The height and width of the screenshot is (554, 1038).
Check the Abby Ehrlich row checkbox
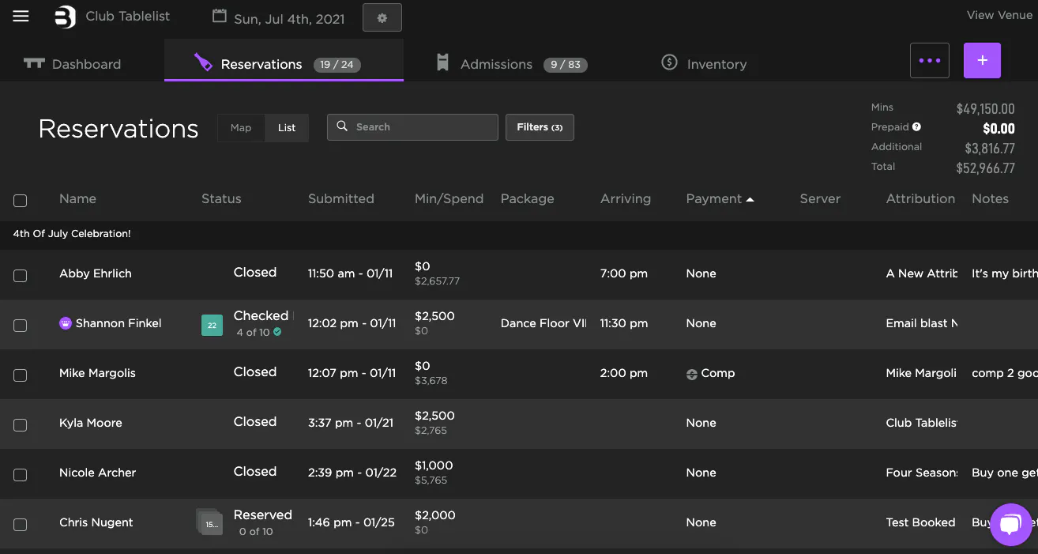21,275
